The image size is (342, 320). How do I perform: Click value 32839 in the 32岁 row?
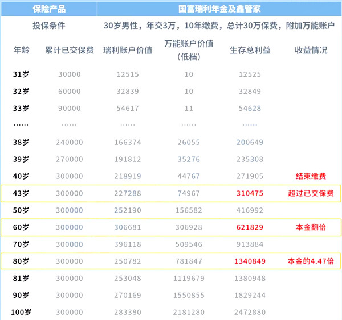pos(128,92)
